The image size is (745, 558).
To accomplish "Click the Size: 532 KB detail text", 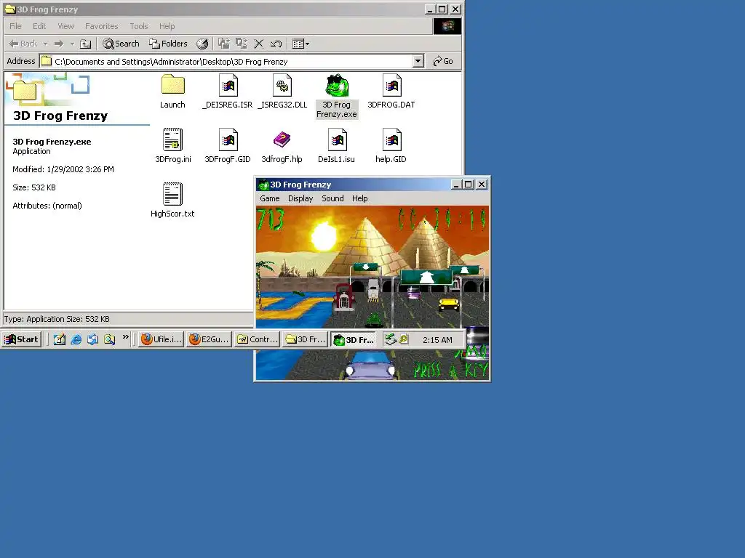I will tap(34, 187).
